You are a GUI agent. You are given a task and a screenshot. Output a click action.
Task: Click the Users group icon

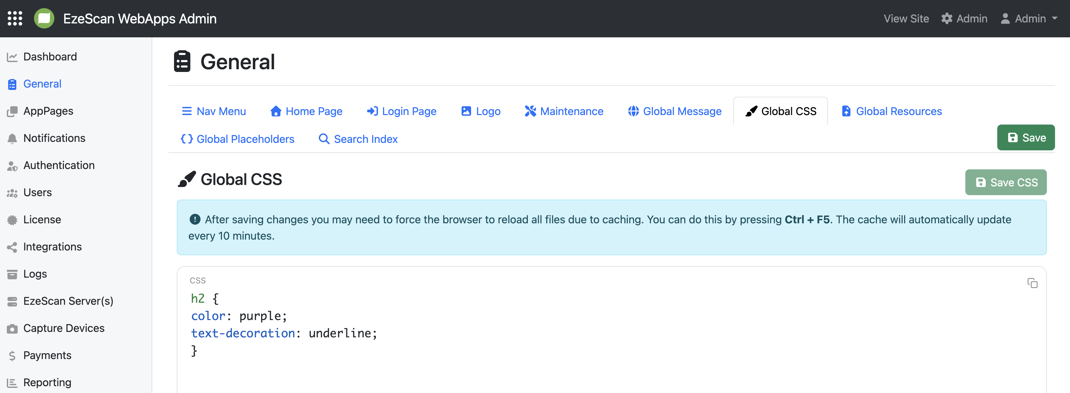12,193
